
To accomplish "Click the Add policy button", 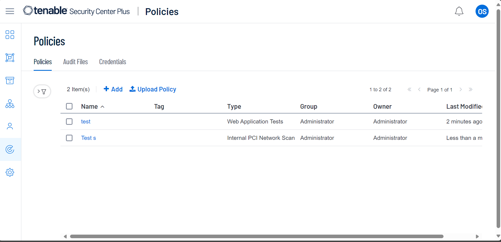I will [113, 89].
